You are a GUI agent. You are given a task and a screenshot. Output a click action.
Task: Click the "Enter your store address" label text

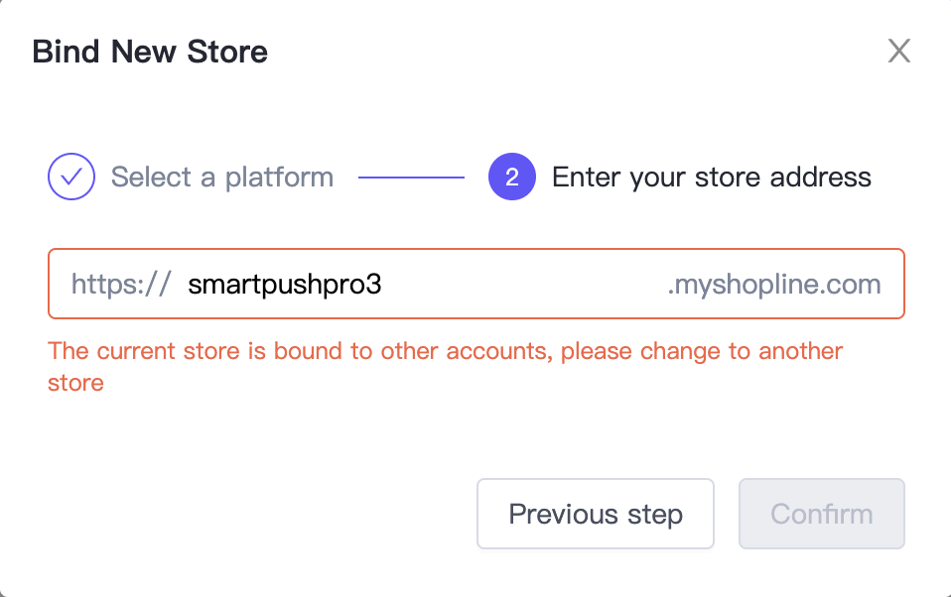tap(711, 178)
